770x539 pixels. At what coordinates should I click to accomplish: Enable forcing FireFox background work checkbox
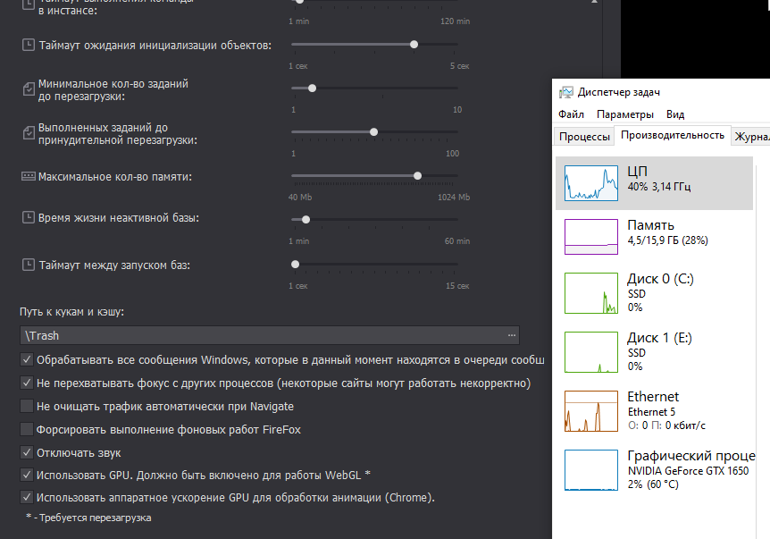pos(27,429)
